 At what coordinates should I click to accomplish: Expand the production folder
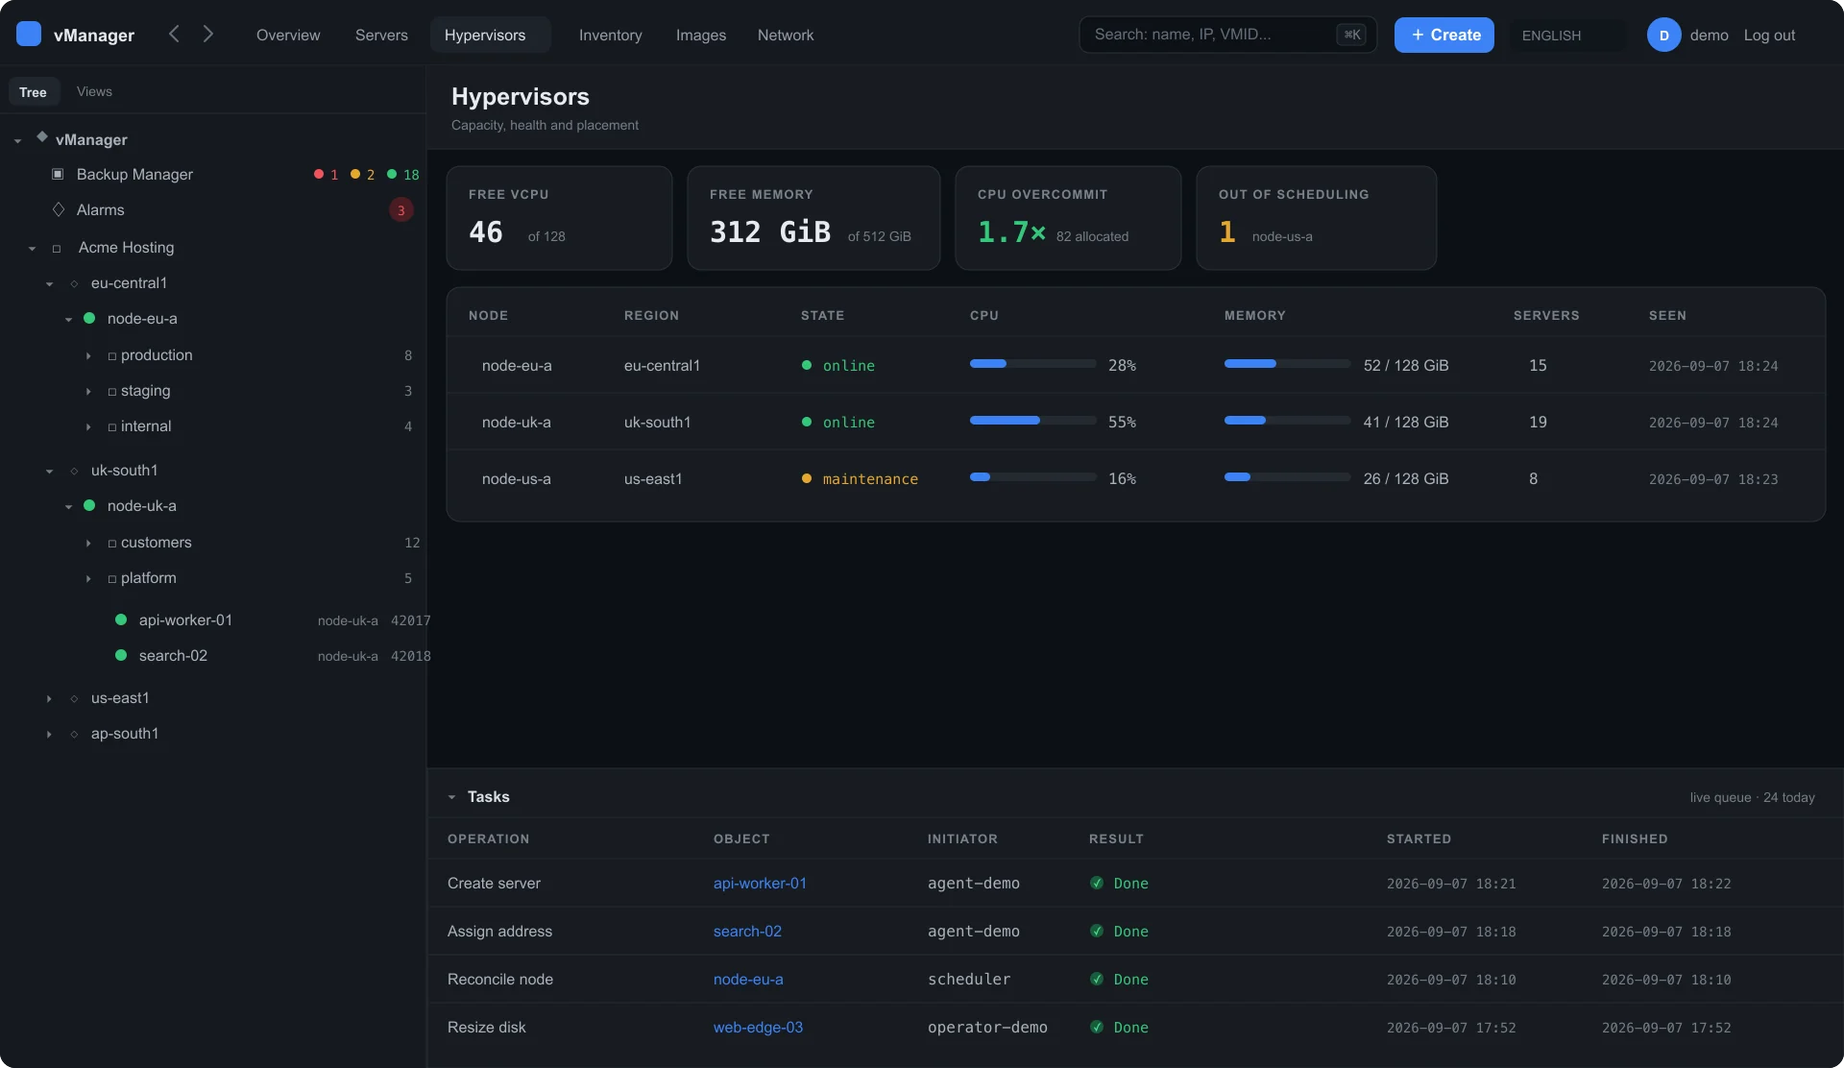point(88,355)
